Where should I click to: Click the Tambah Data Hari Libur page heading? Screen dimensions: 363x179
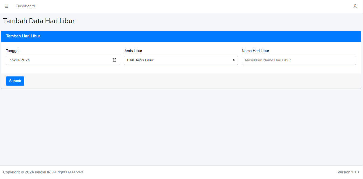[39, 21]
